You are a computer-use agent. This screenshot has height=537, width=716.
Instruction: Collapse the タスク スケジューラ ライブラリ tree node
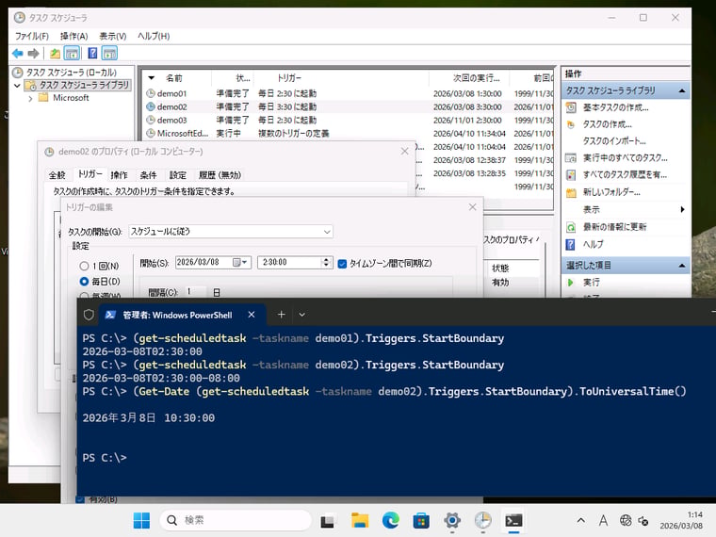17,86
